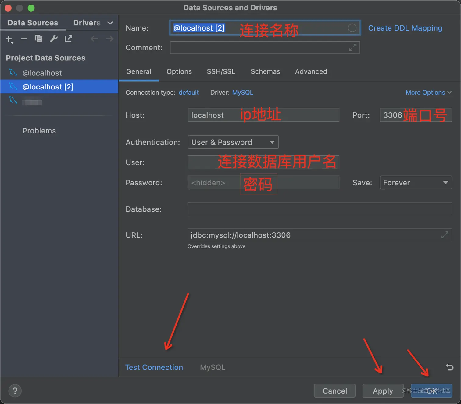Click the Add data source plus icon
Screen dimensions: 461x404
9,39
